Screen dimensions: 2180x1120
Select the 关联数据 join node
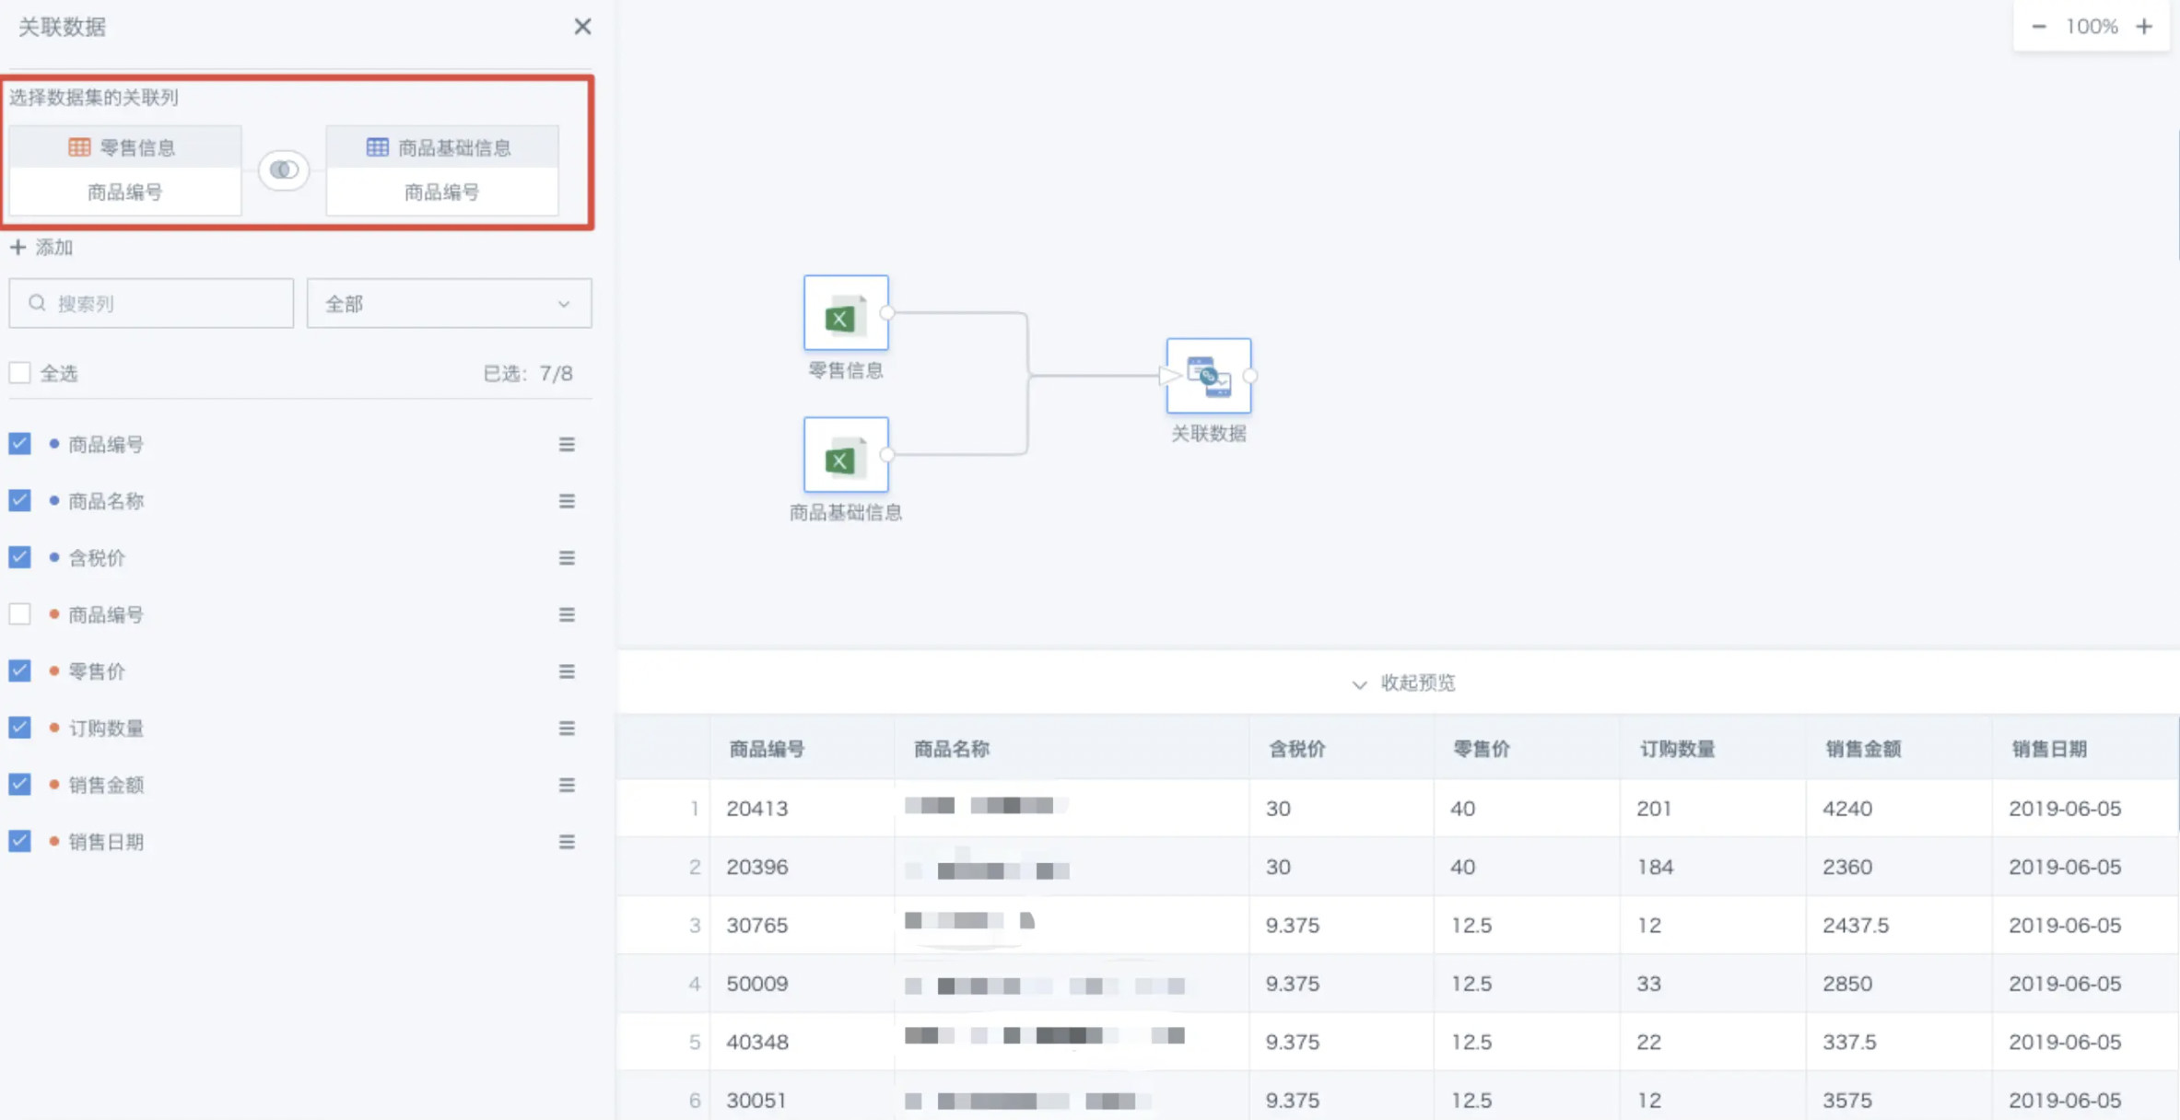click(x=1208, y=376)
